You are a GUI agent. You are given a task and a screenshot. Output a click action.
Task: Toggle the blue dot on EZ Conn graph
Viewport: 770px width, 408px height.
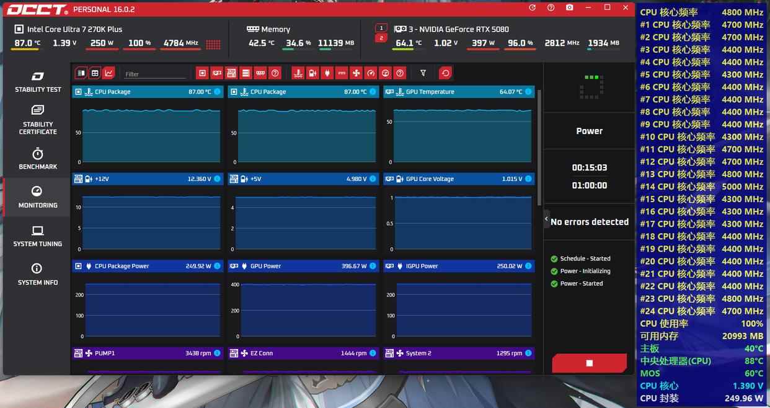pyautogui.click(x=373, y=353)
